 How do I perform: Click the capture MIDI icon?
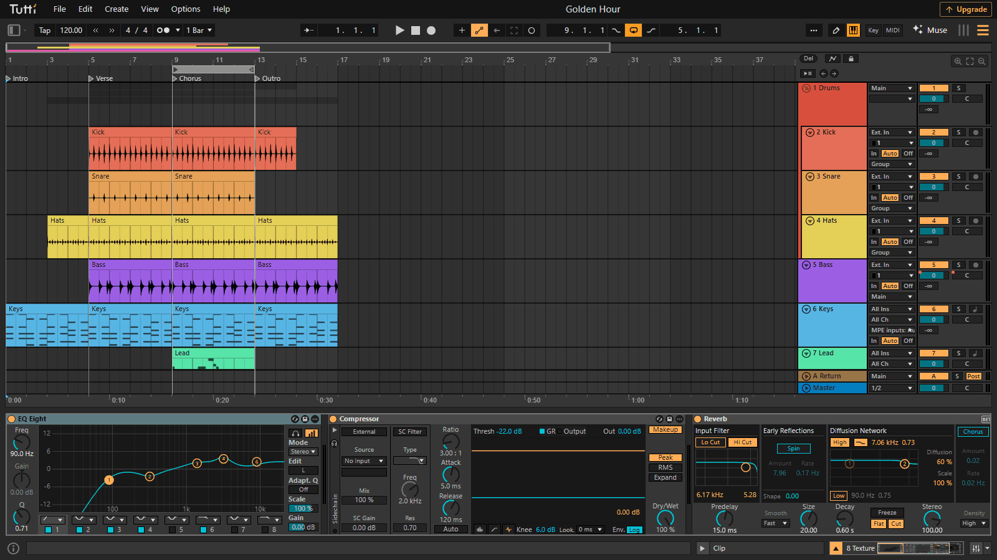514,30
